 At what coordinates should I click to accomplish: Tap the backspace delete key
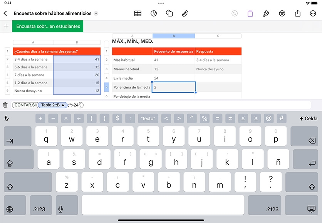tap(304, 136)
